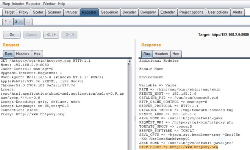Switch response to Headers view

point(161,54)
